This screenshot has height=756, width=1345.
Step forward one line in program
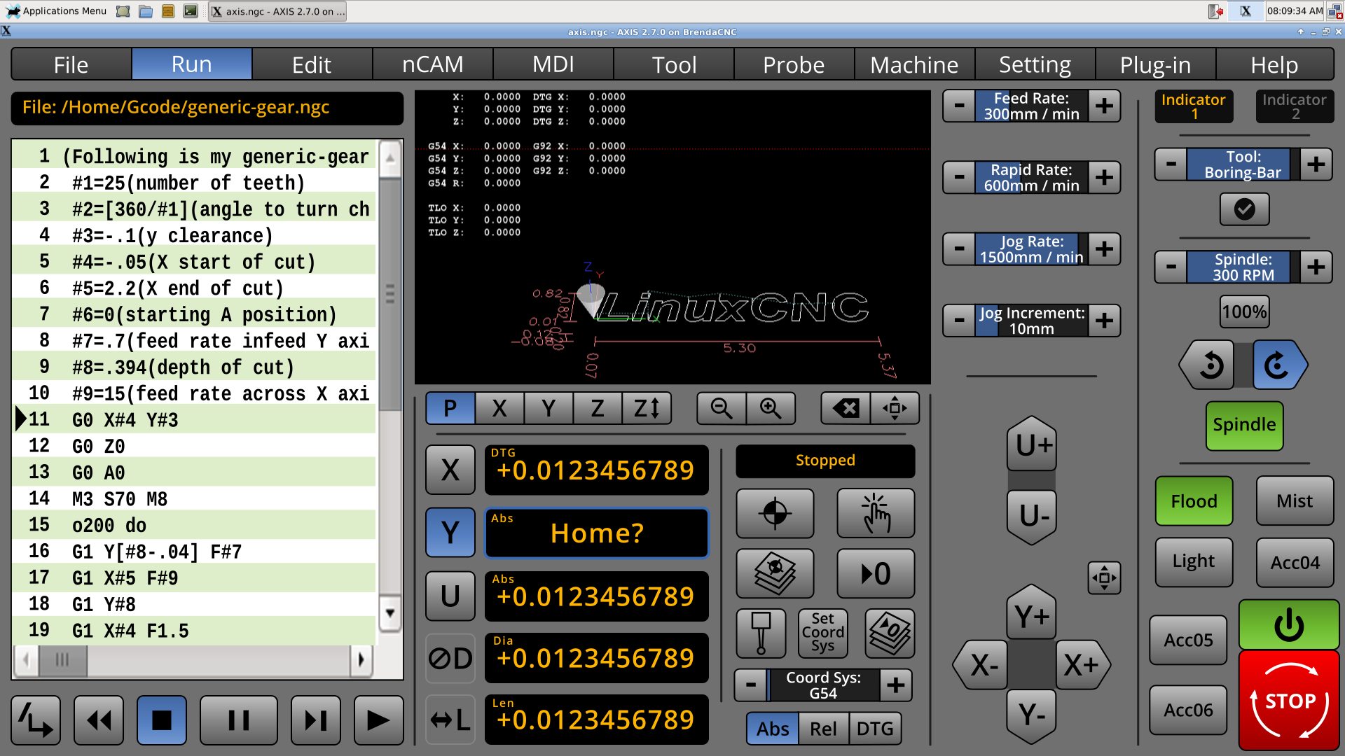click(x=316, y=720)
